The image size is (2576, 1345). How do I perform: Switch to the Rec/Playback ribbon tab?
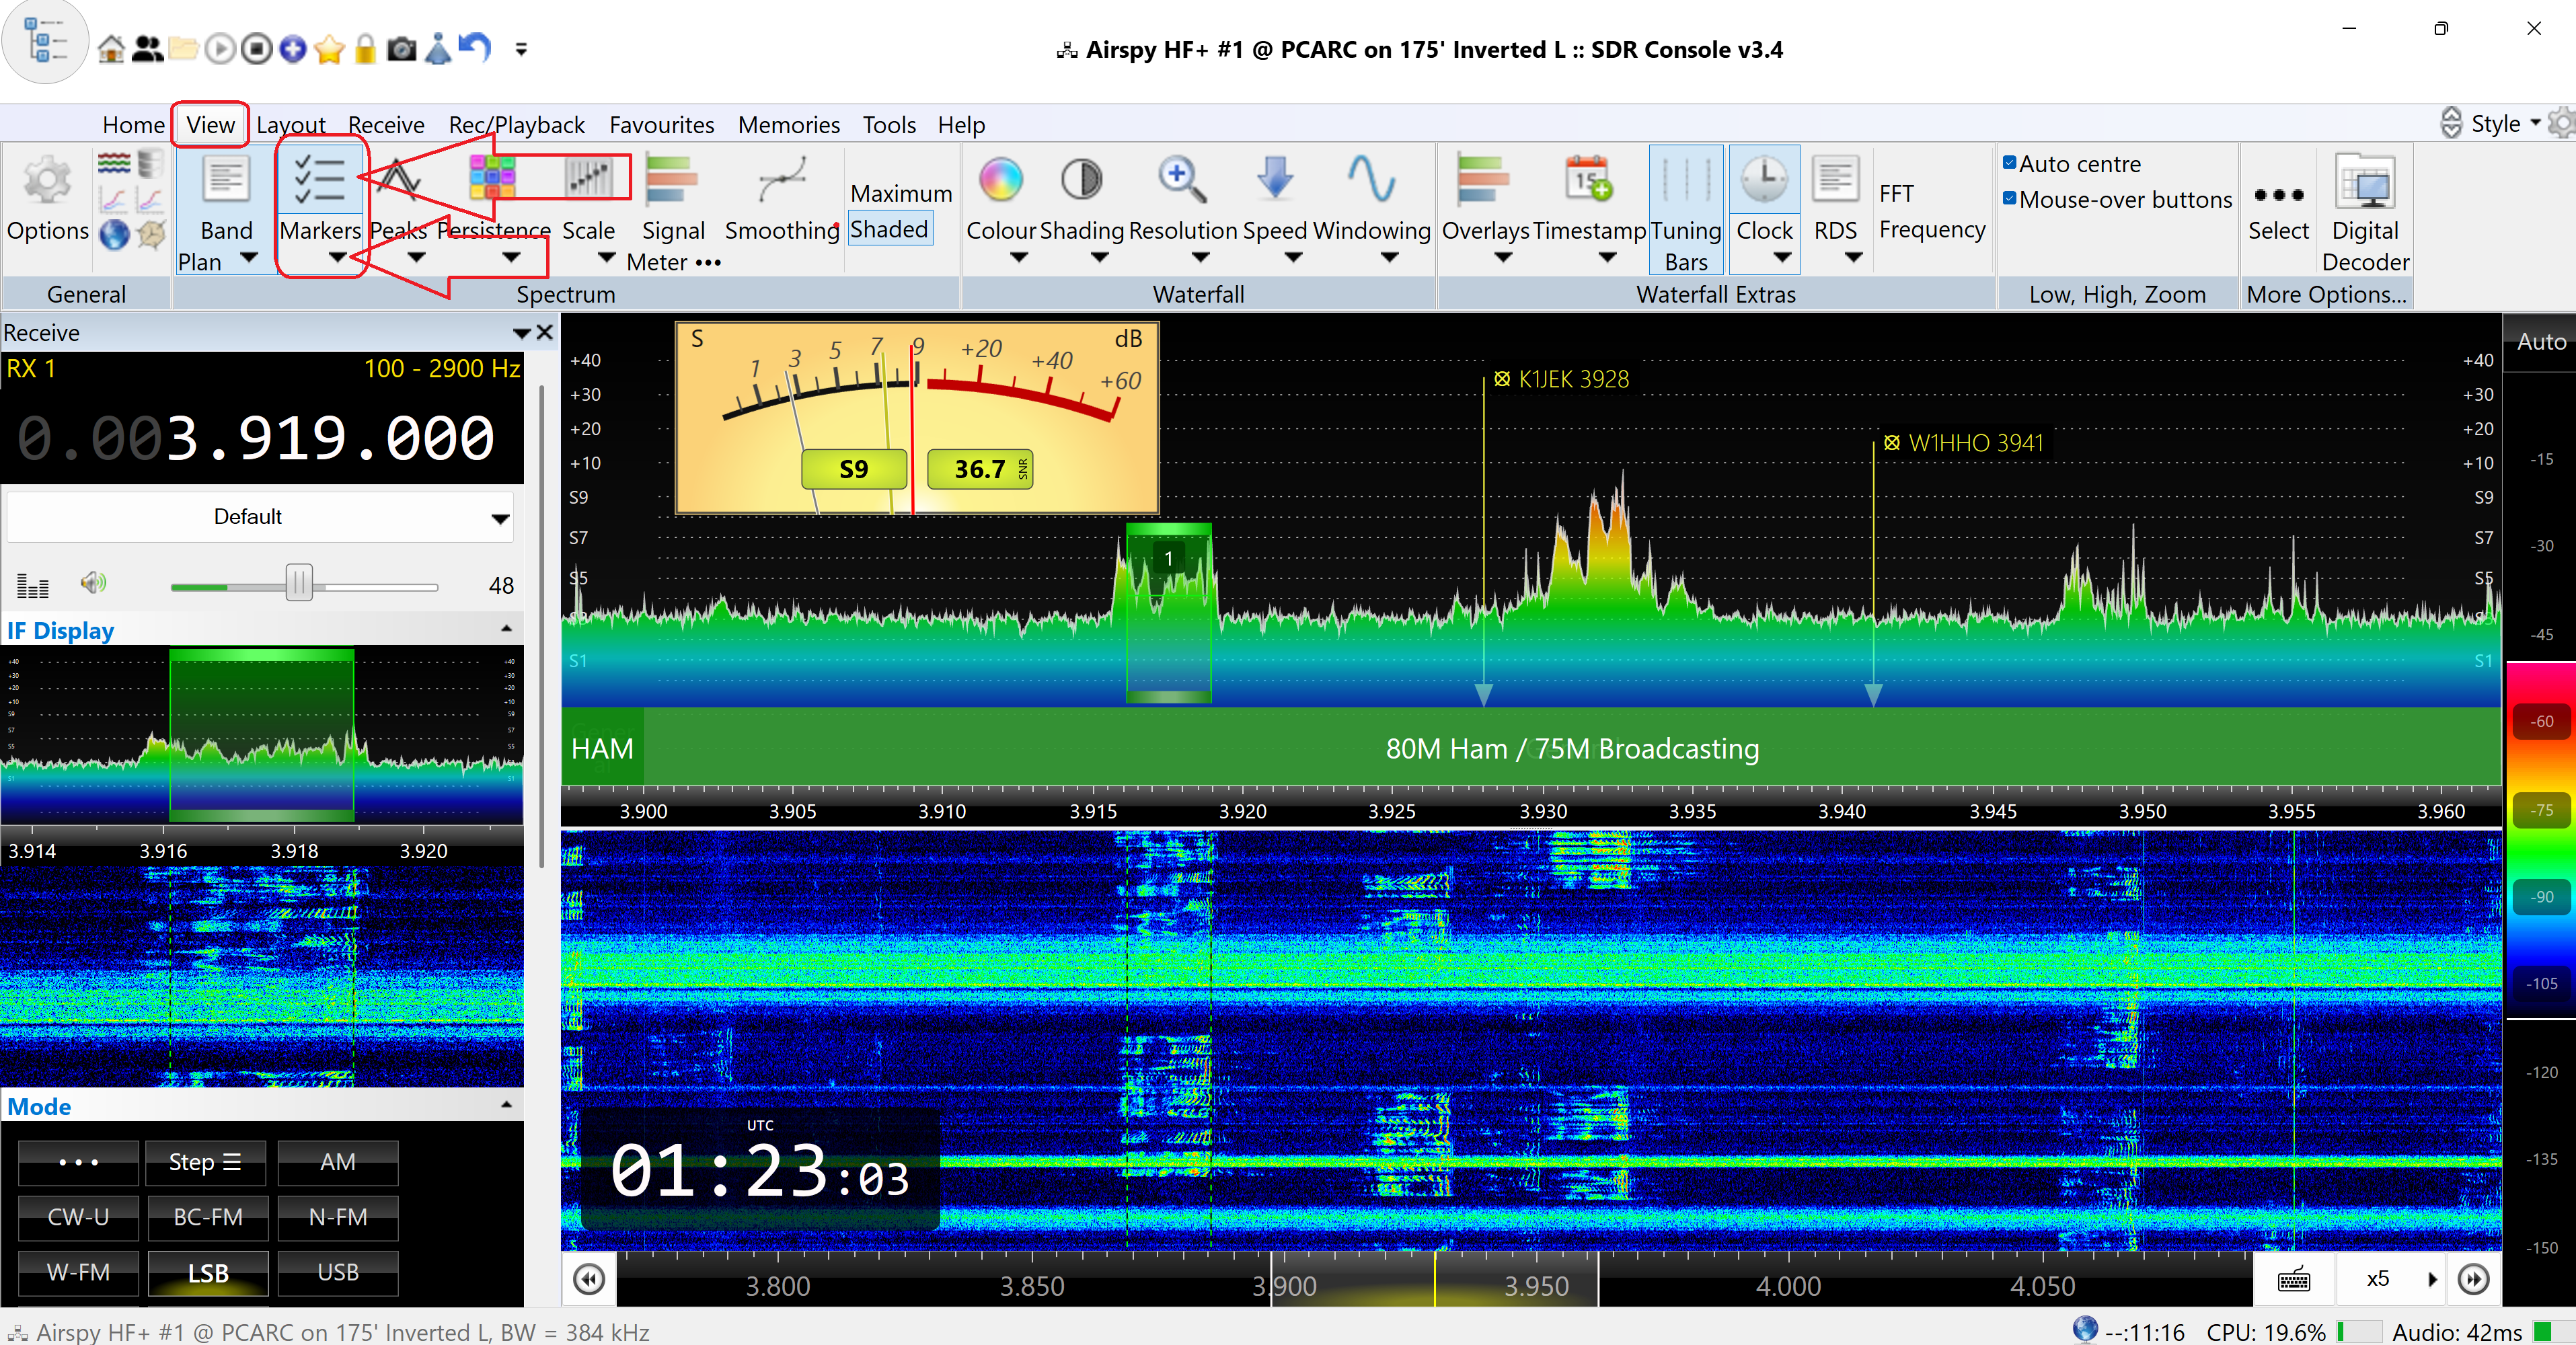[516, 125]
